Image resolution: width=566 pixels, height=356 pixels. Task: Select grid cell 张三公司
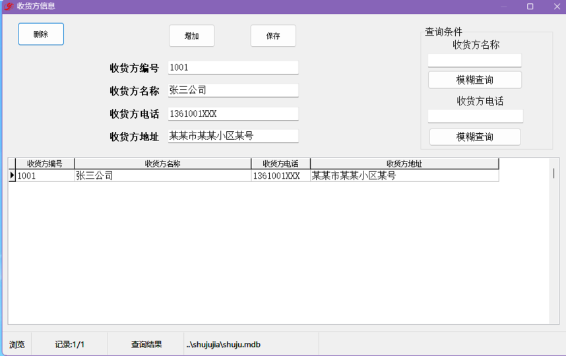(x=163, y=175)
